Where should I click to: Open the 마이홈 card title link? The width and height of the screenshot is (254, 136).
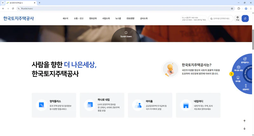(149, 101)
